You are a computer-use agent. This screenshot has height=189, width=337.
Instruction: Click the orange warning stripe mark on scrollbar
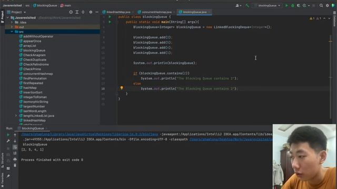click(331, 41)
